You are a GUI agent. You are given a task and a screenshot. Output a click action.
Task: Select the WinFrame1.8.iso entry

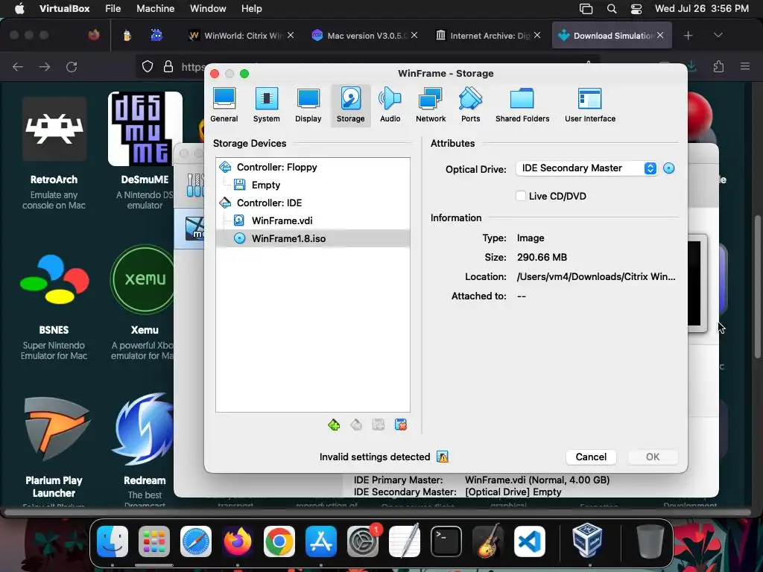(x=313, y=238)
